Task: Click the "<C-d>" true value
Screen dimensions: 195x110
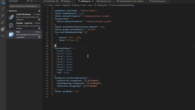Action: pyautogui.click(x=68, y=51)
